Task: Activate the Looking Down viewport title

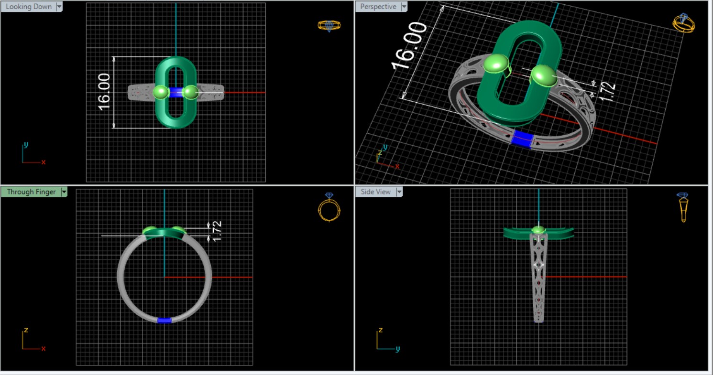Action: pos(28,7)
